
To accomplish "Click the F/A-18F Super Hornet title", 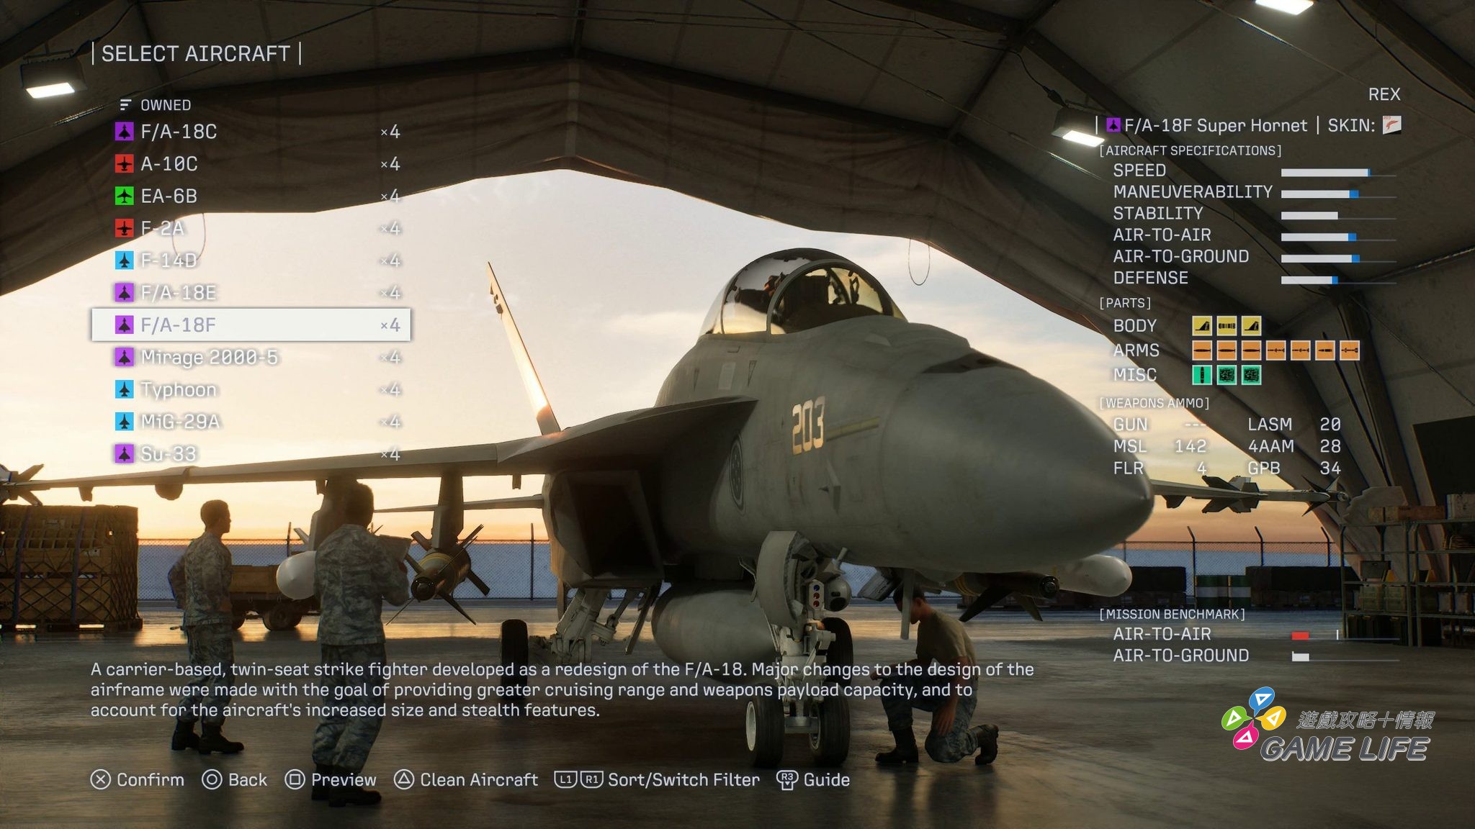I will coord(1215,125).
